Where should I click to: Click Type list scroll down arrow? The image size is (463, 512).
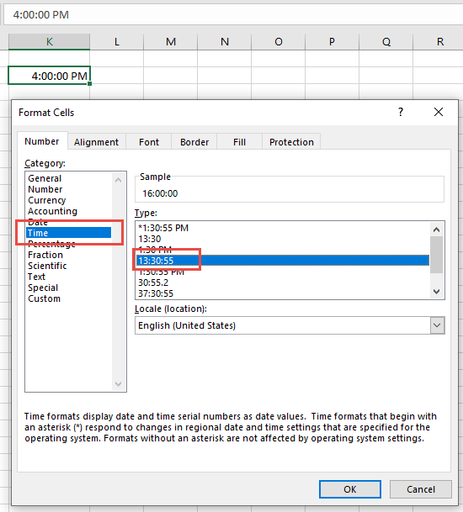tap(436, 291)
